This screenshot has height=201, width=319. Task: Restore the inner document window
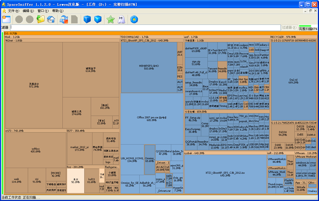pyautogui.click(x=310, y=11)
